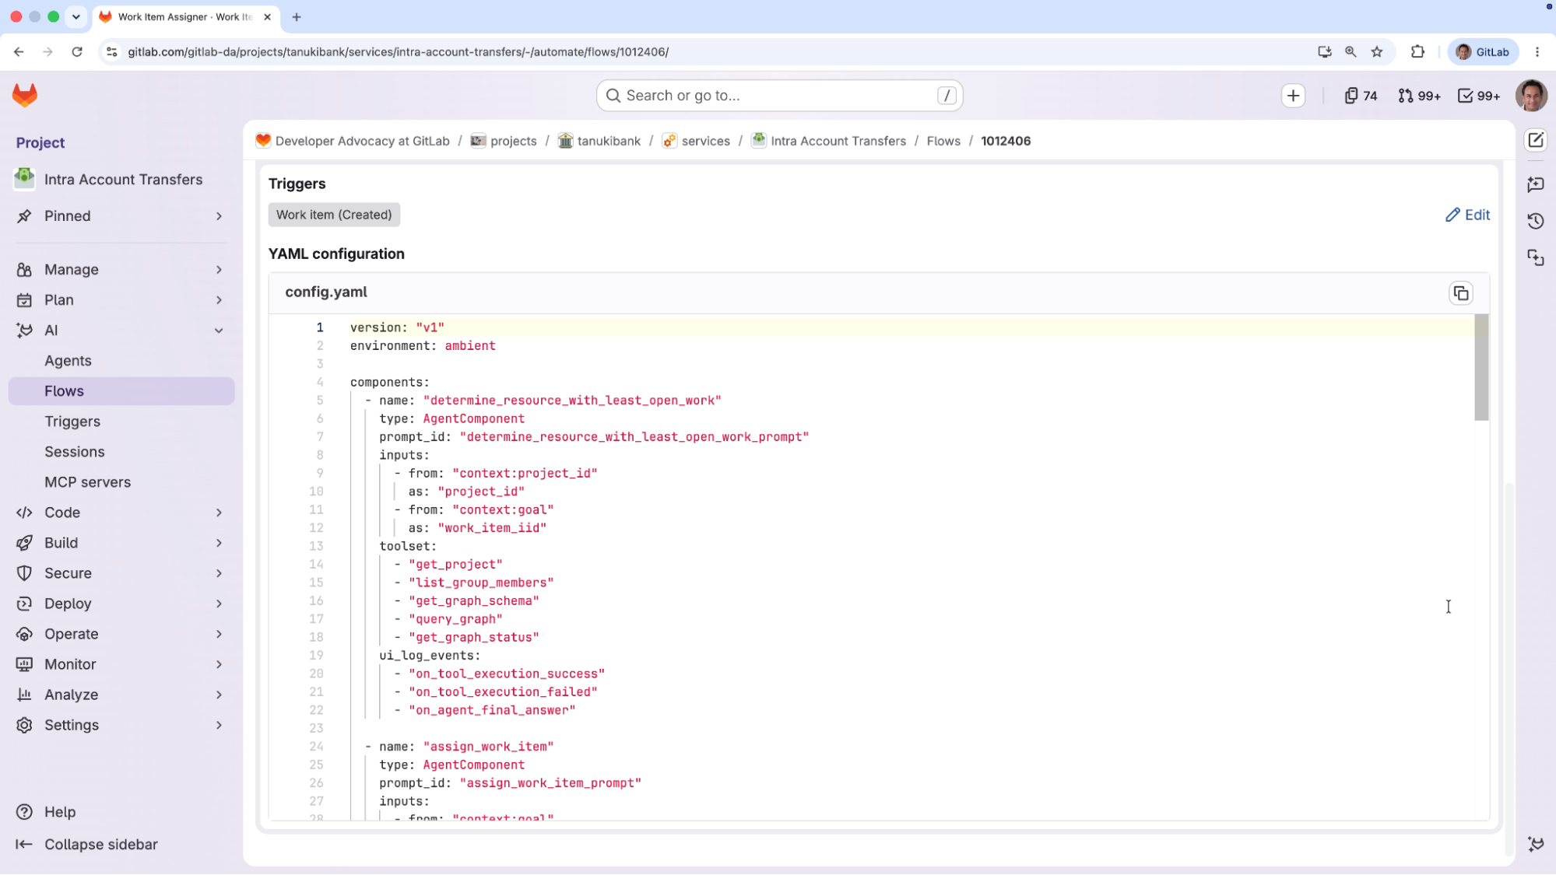The width and height of the screenshot is (1556, 875).
Task: View site information icon in address bar
Action: [x=112, y=52]
